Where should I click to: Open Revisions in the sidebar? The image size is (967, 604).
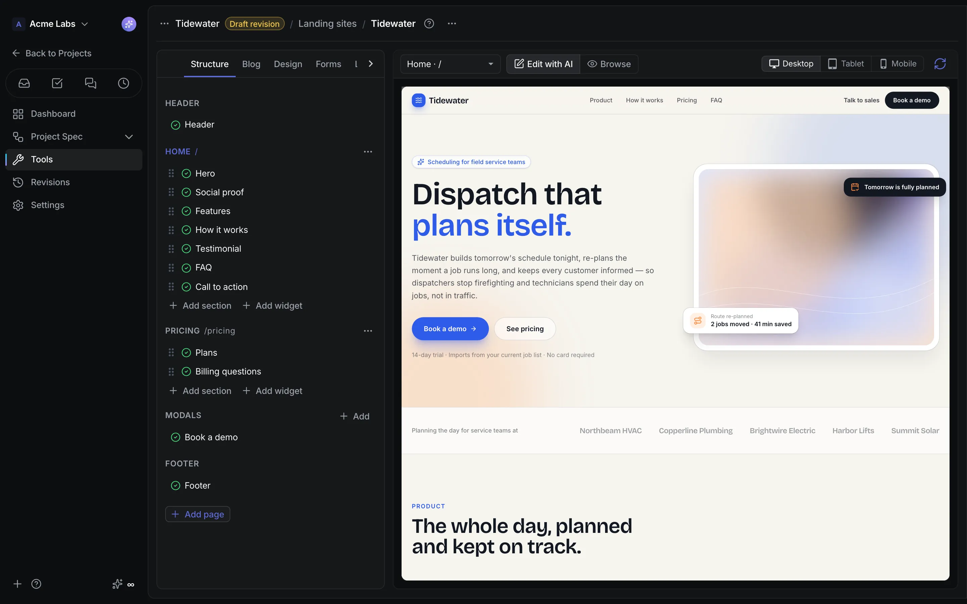[74, 182]
